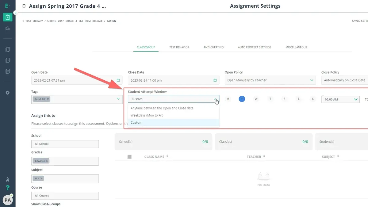The height and width of the screenshot is (207, 368).
Task: Switch to AUTO REDIRECT SETTINGS tab
Action: pos(255,47)
